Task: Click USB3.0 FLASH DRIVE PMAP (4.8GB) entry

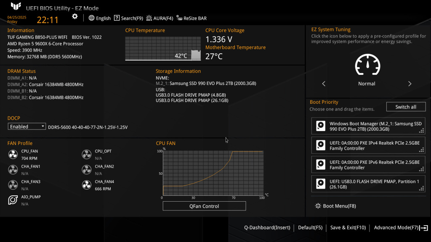Action: (x=191, y=95)
